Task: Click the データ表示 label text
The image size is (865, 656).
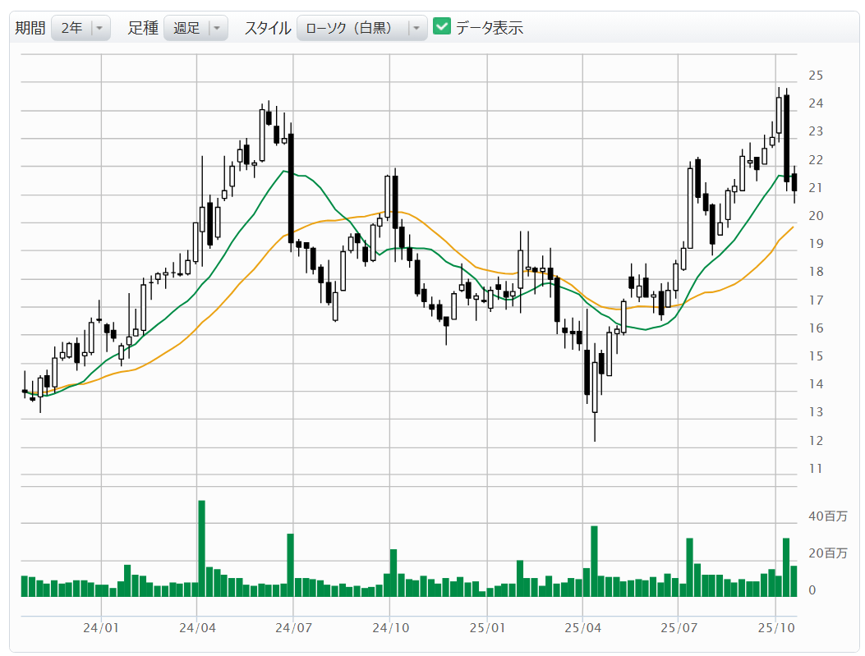Action: coord(490,28)
